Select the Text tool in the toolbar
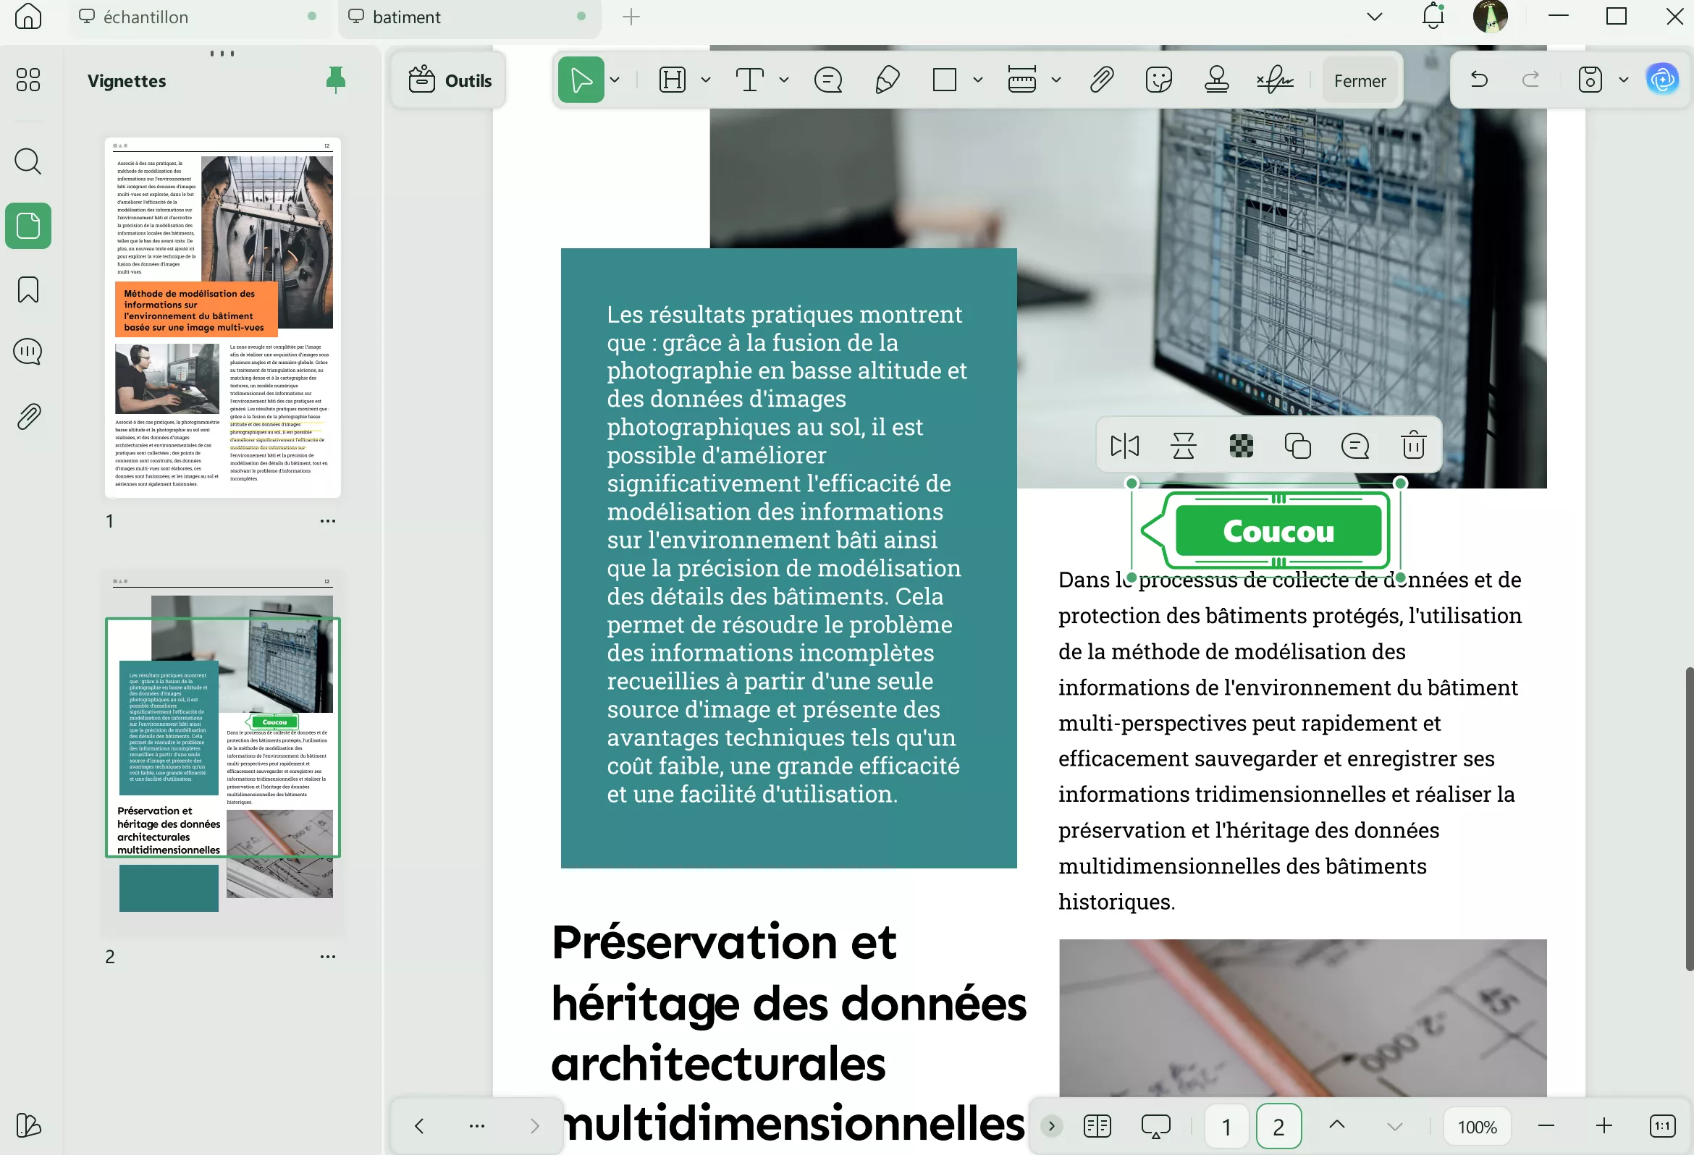The image size is (1694, 1155). tap(751, 80)
